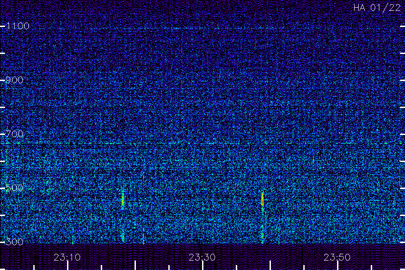Click the 23:50 time axis label
This screenshot has width=405, height=270.
click(x=337, y=257)
